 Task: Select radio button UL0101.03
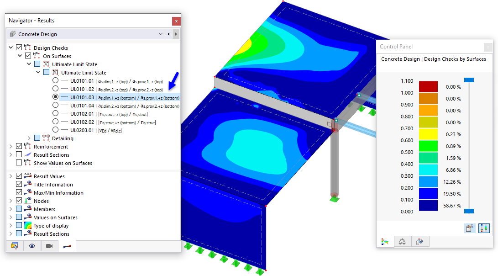[x=55, y=96]
